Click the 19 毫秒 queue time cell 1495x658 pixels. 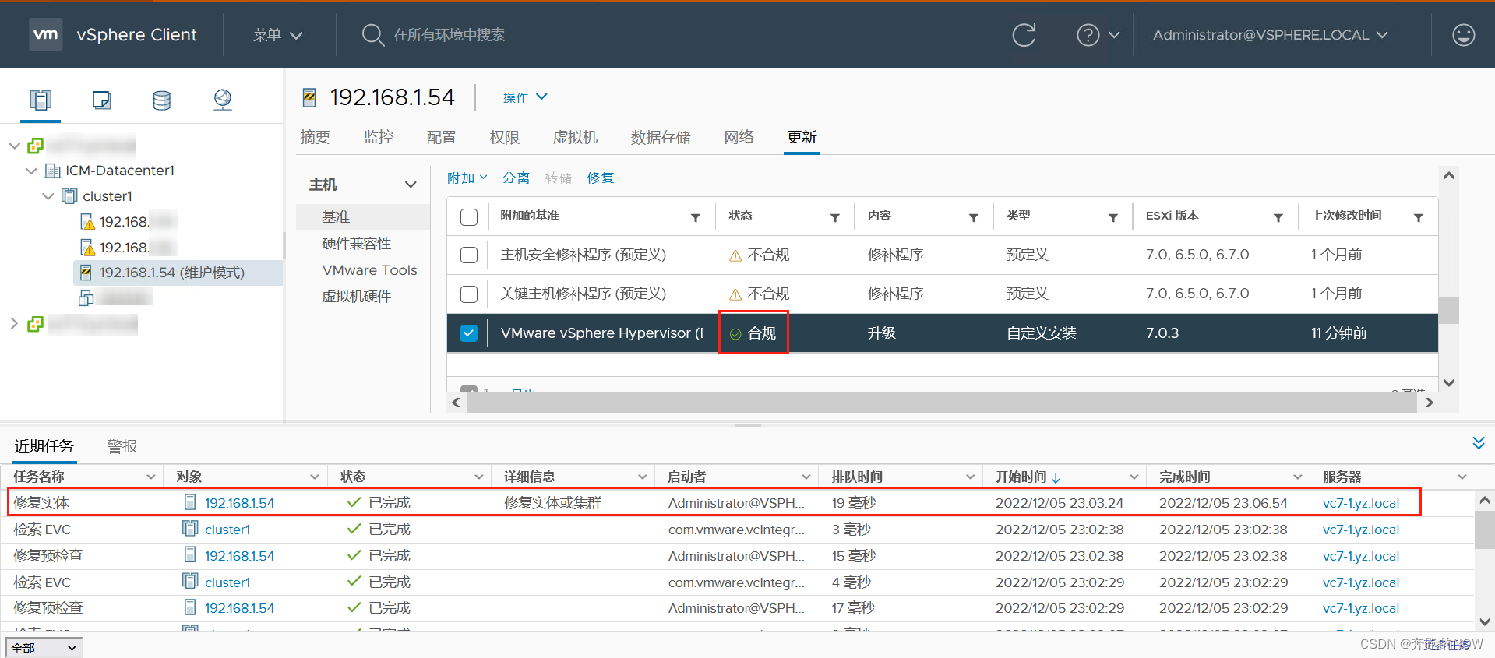[854, 503]
